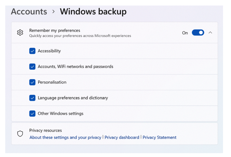Clear the Other Windows settings checkbox
Image resolution: width=231 pixels, height=157 pixels.
click(32, 113)
